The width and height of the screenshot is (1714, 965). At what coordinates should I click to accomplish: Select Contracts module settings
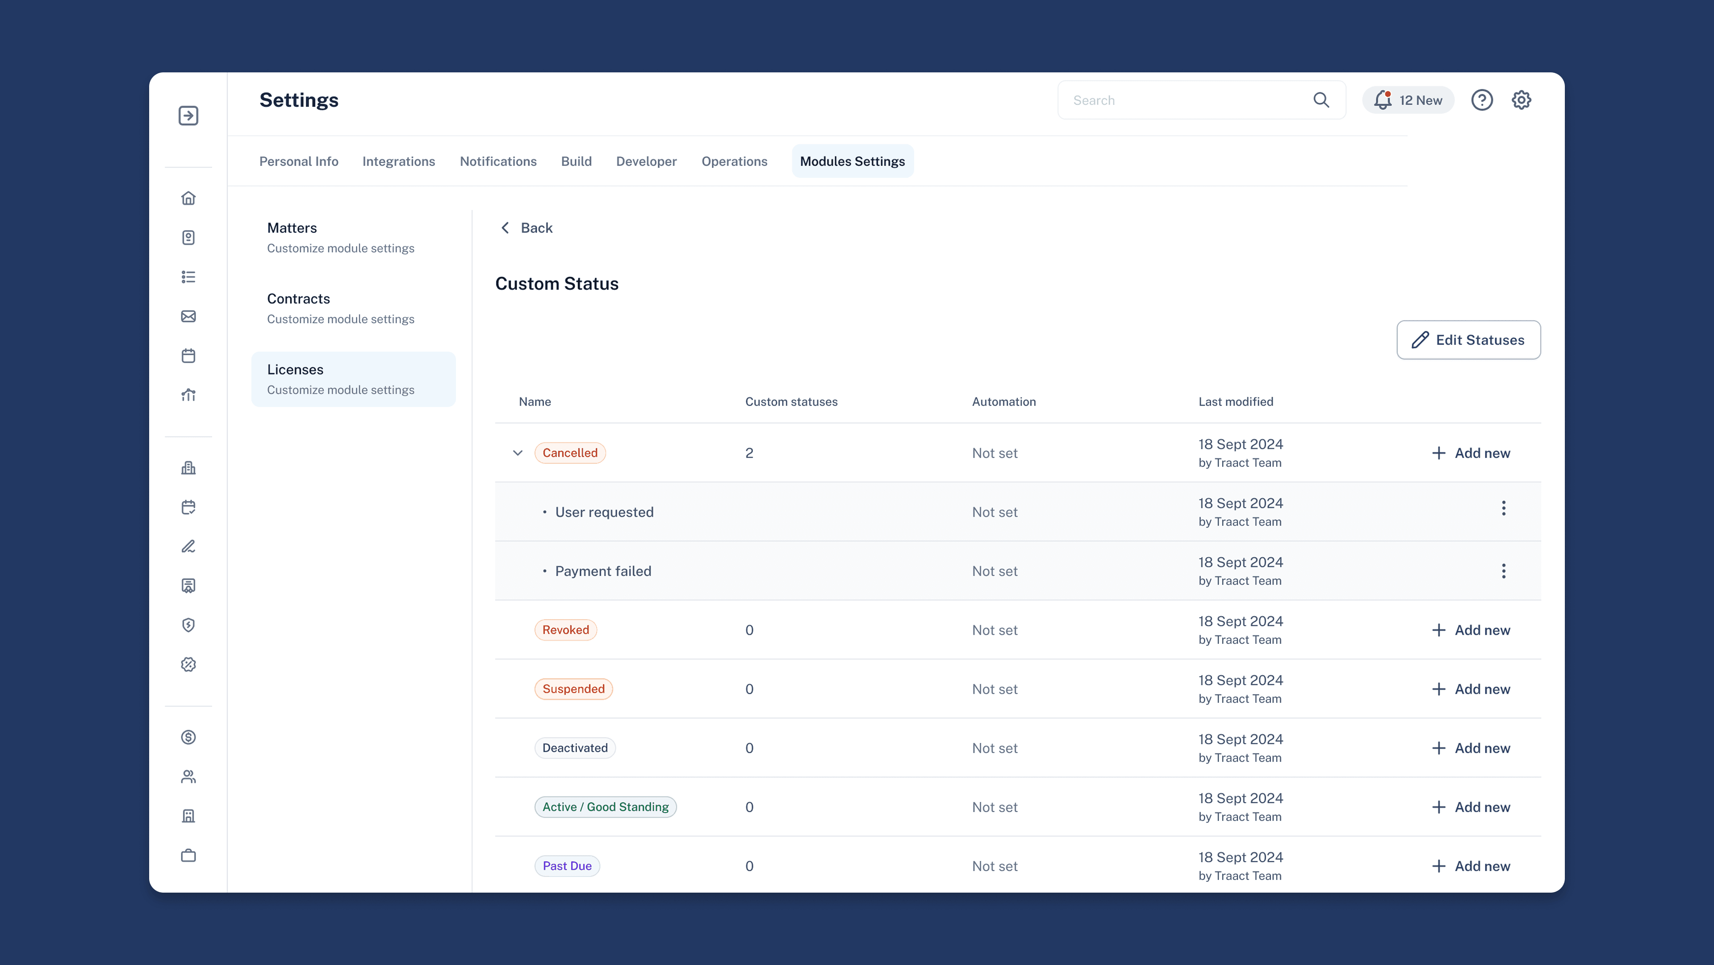[353, 308]
